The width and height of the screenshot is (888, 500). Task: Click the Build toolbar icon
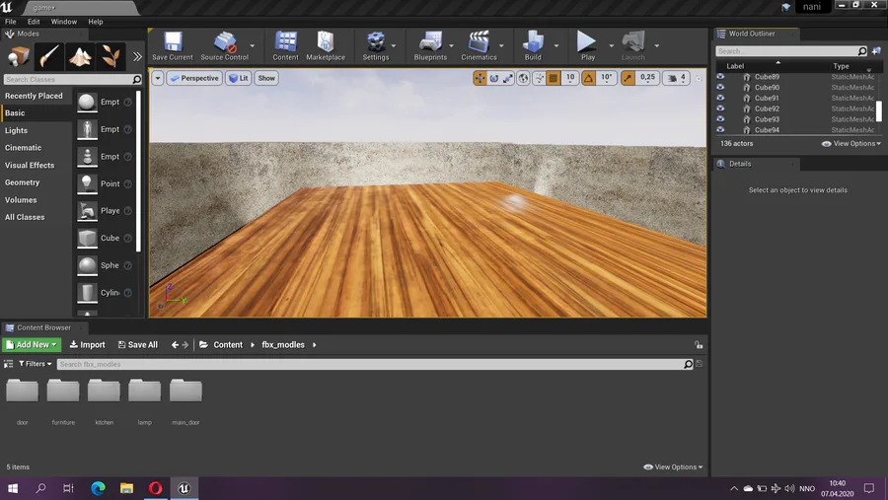click(533, 45)
